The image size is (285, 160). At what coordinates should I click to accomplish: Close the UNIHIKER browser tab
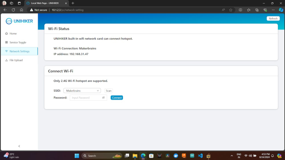click(x=66, y=3)
